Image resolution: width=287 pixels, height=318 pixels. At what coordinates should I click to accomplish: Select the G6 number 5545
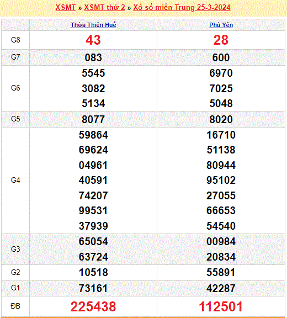[x=93, y=73]
